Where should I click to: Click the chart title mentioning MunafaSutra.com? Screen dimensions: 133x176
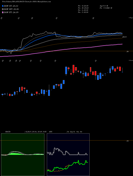click(x=27, y=2)
